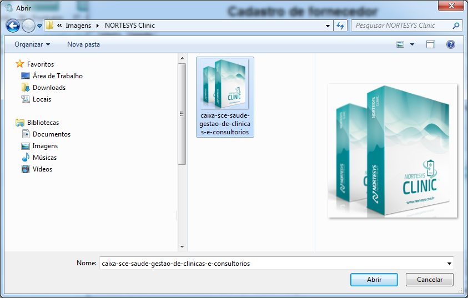This screenshot has height=298, width=468.
Task: Open the view options dropdown arrow
Action: tap(412, 44)
